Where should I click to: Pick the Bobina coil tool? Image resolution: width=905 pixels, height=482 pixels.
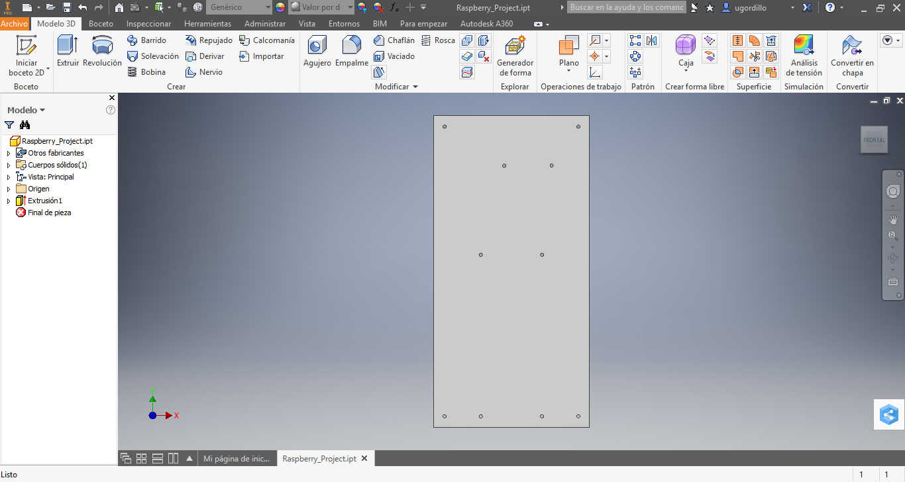[x=146, y=72]
